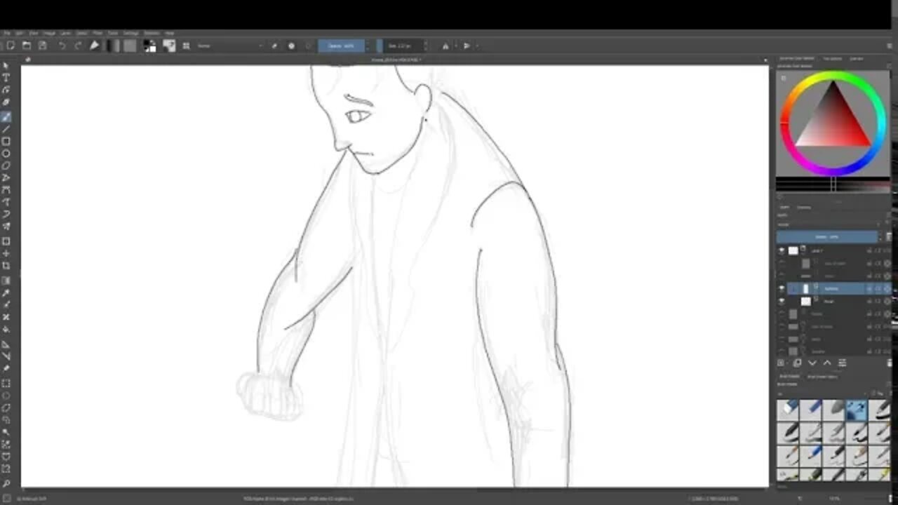Select the Gradient tool in toolbox
The height and width of the screenshot is (505, 898).
(6, 281)
